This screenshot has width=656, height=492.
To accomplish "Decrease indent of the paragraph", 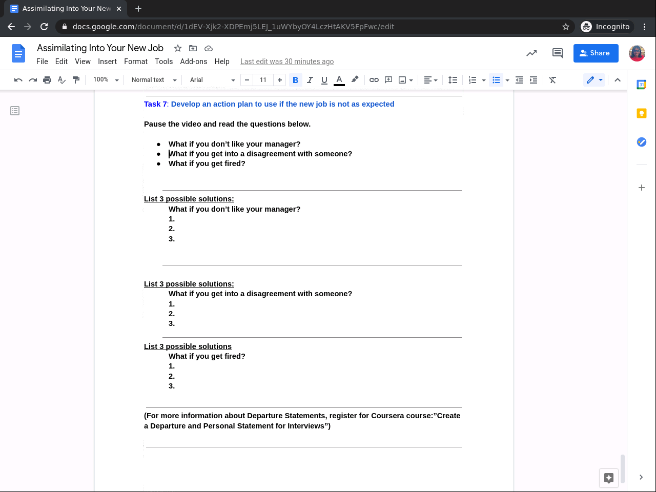I will [x=519, y=80].
